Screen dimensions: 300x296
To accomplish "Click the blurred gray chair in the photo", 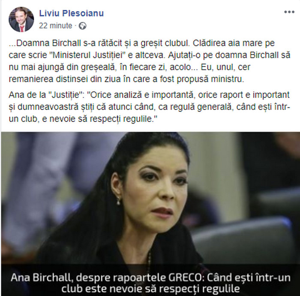I will [x=243, y=241].
